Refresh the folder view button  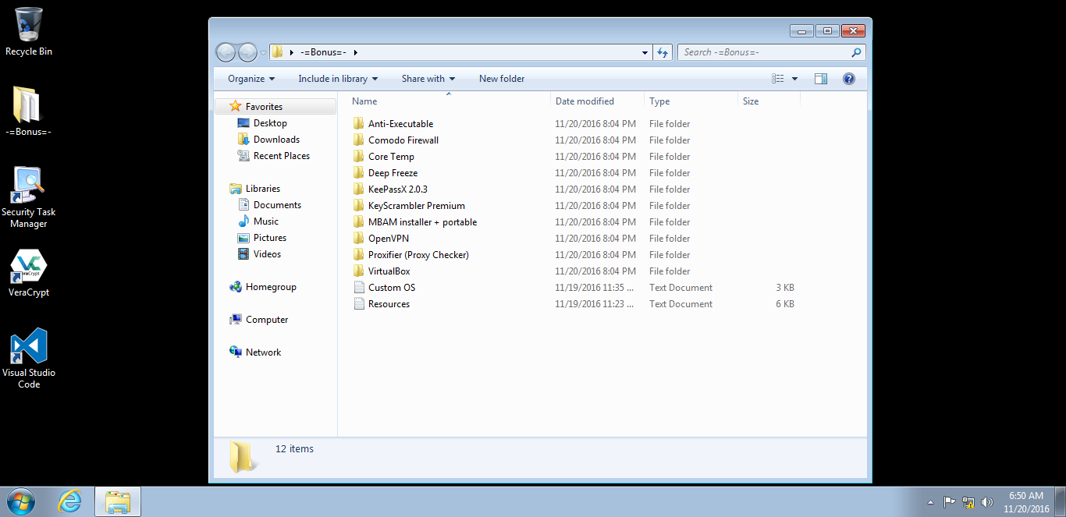point(663,52)
